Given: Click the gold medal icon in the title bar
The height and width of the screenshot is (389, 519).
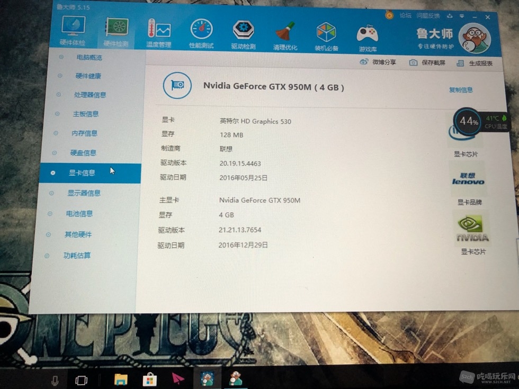Looking at the screenshot, I should click(x=389, y=15).
